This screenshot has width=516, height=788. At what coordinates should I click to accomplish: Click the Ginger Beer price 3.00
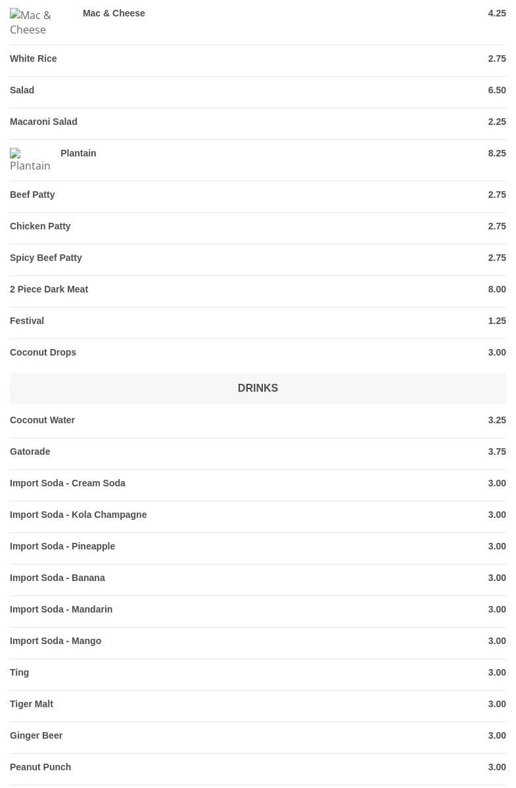tap(496, 735)
